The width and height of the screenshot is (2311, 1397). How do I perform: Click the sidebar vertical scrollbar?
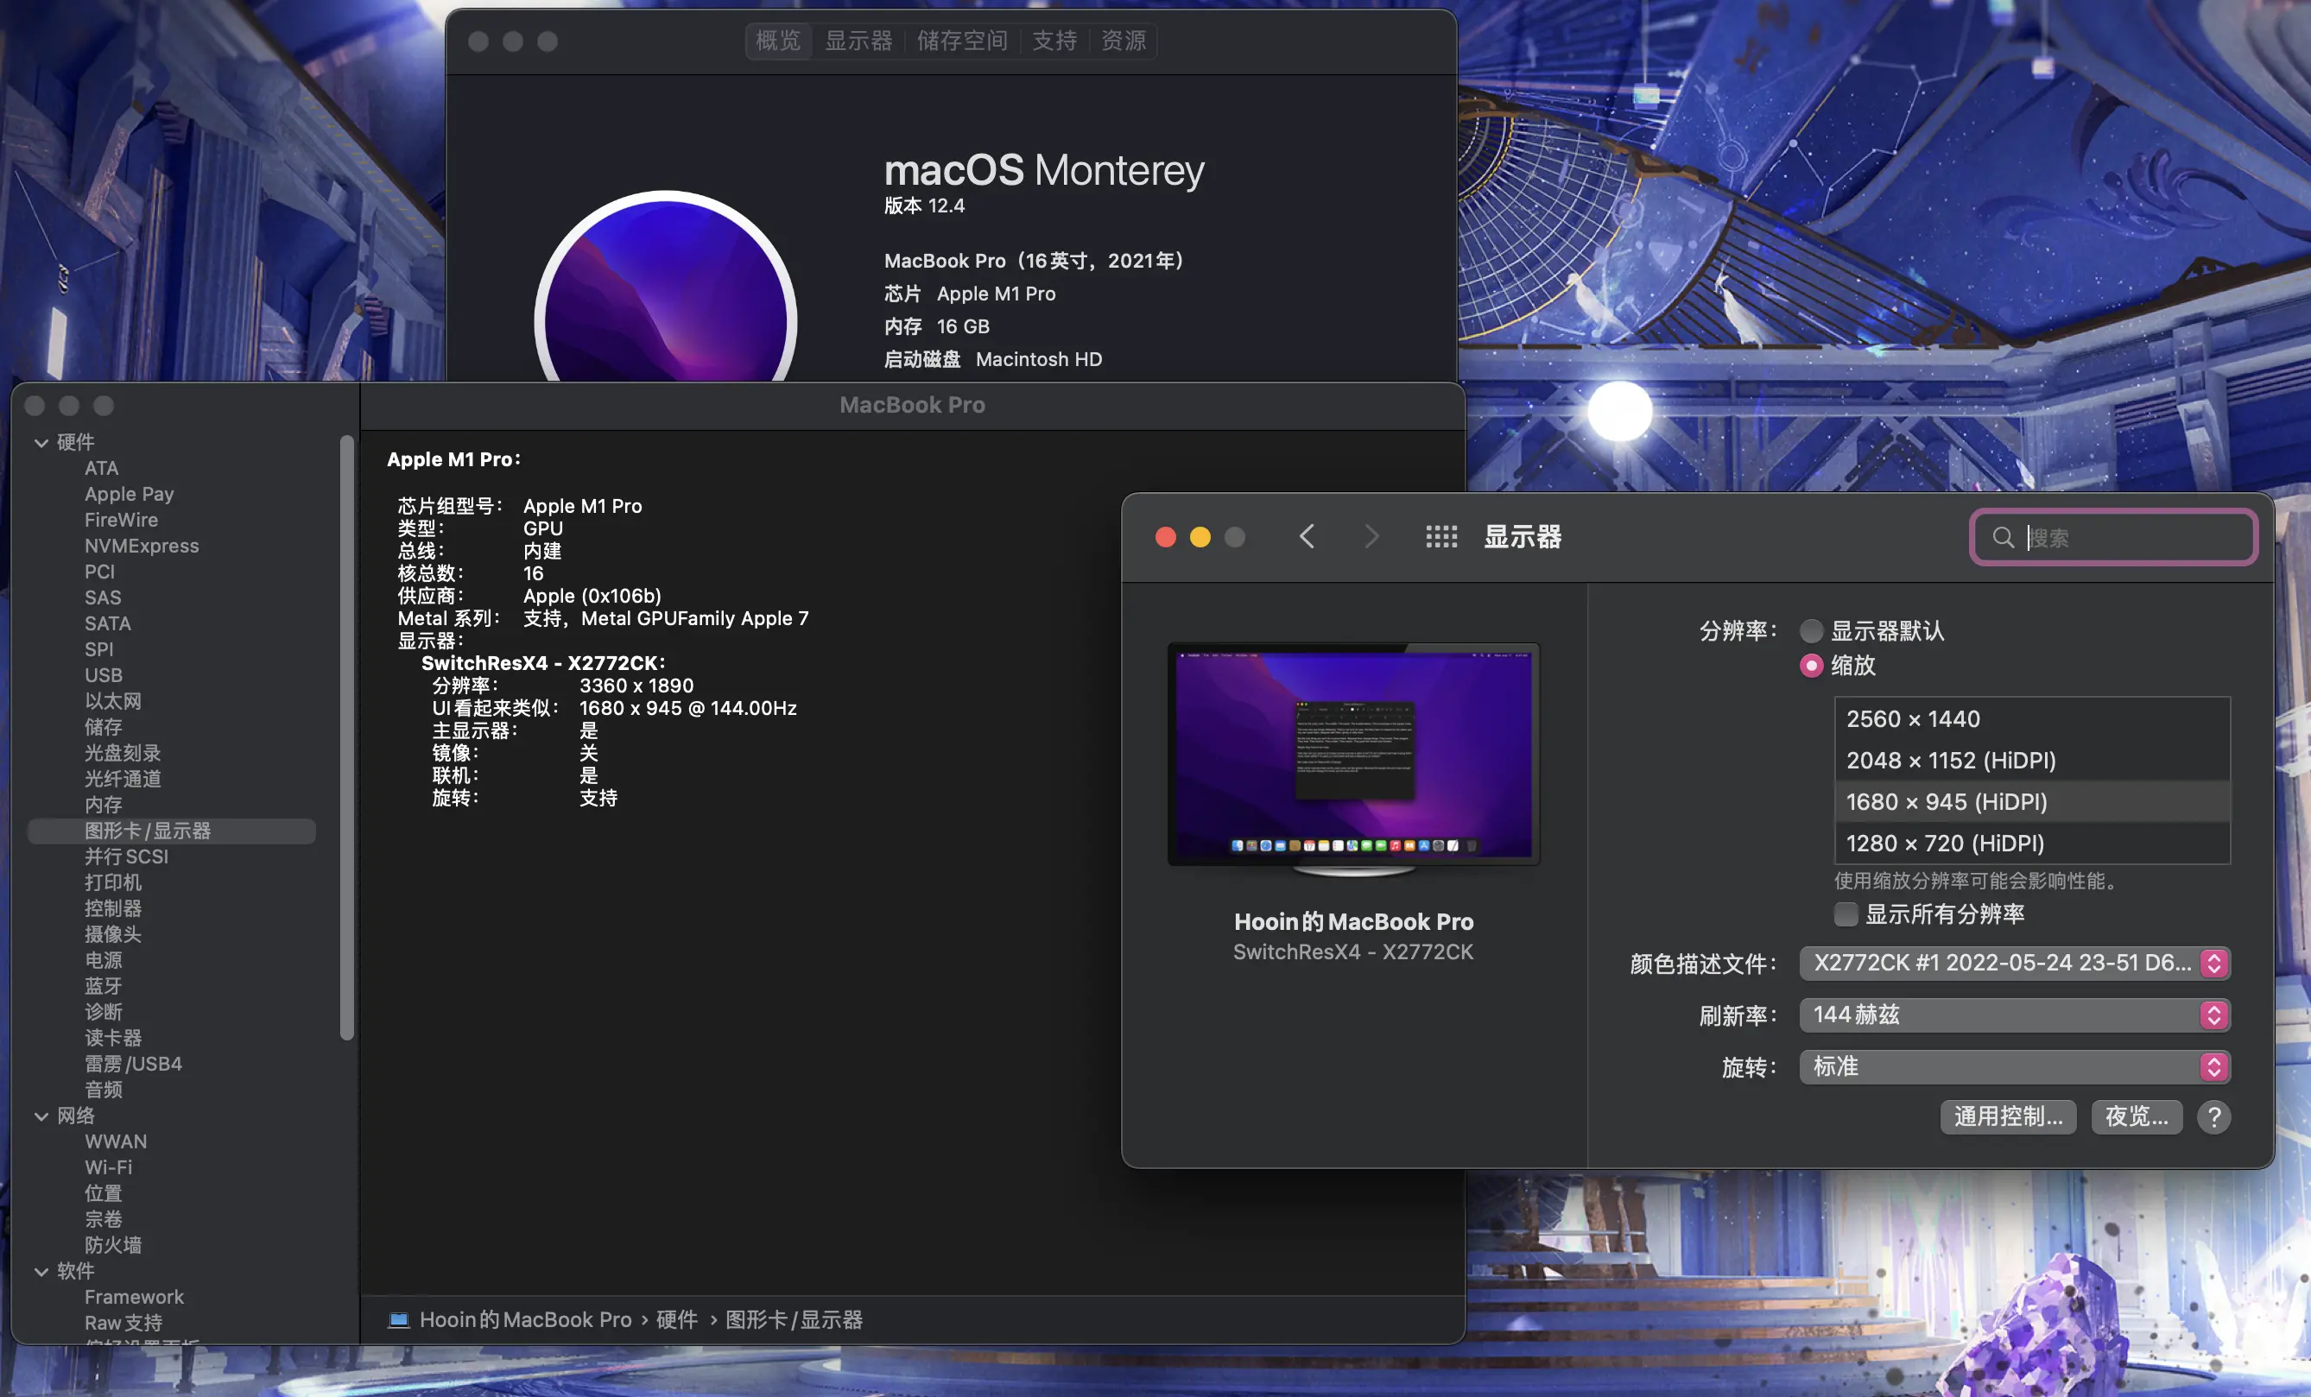pos(347,736)
